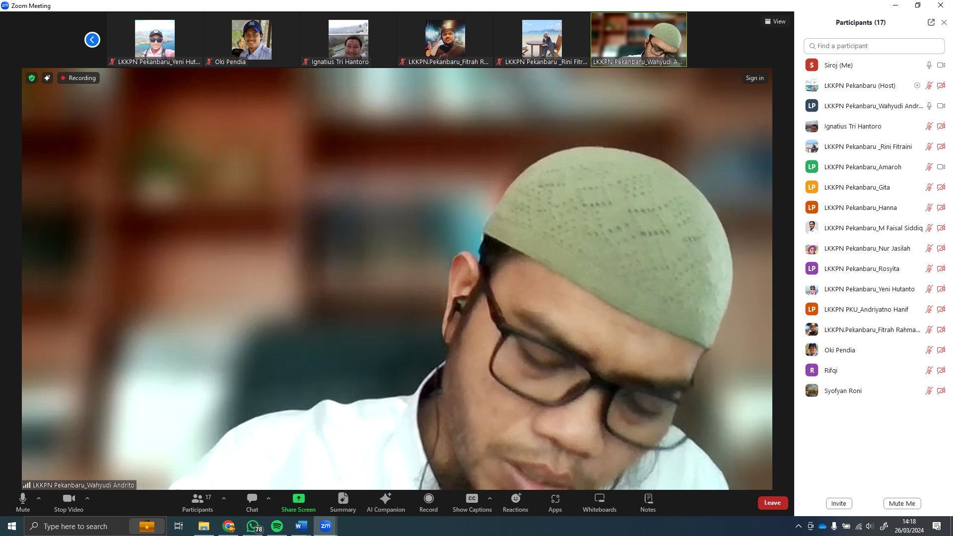Click in Find a participant search field
The image size is (953, 536).
click(x=874, y=46)
